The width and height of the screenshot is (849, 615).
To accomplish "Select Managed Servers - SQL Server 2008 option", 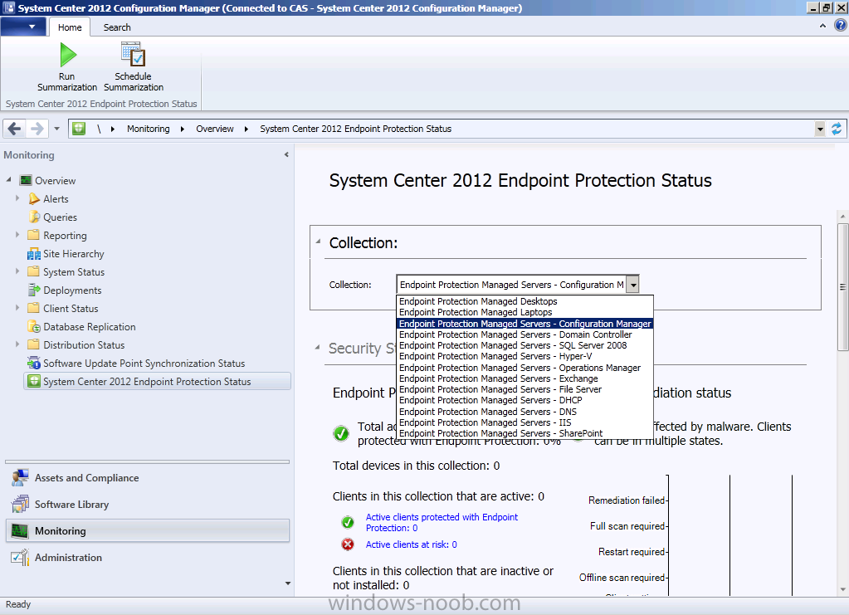I will click(x=525, y=345).
